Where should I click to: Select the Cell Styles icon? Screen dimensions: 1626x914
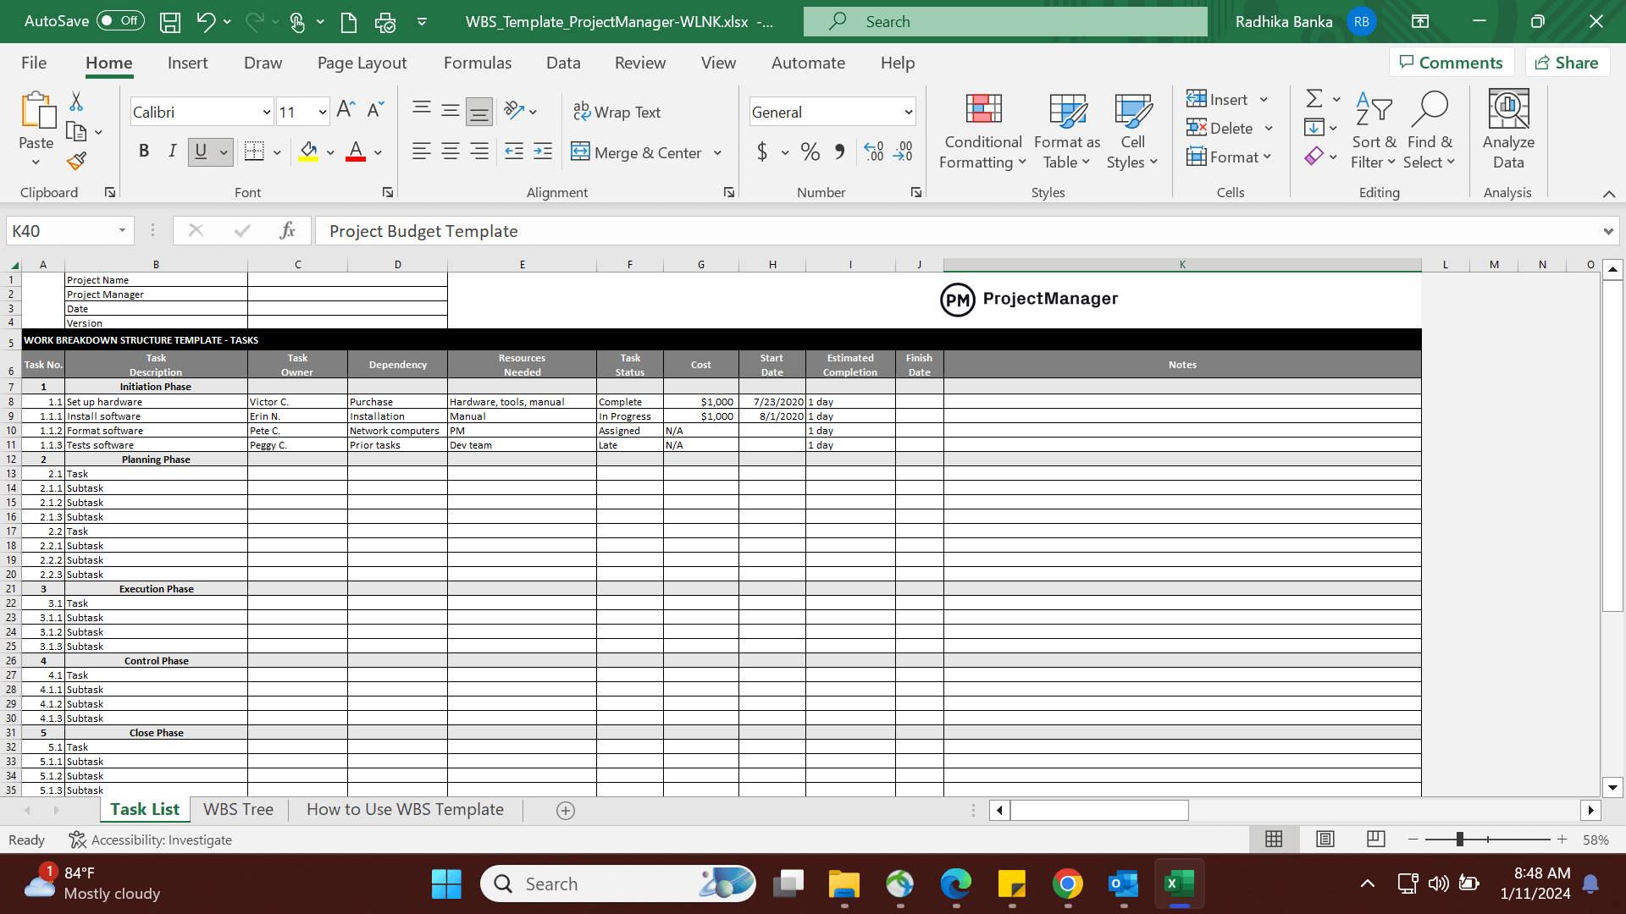(1132, 129)
